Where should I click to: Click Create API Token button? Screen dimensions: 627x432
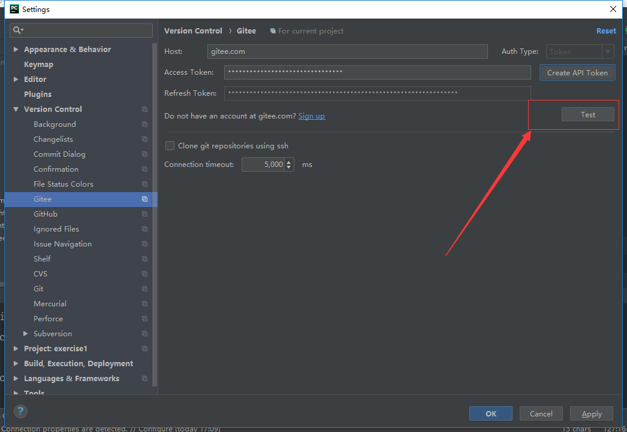click(577, 72)
